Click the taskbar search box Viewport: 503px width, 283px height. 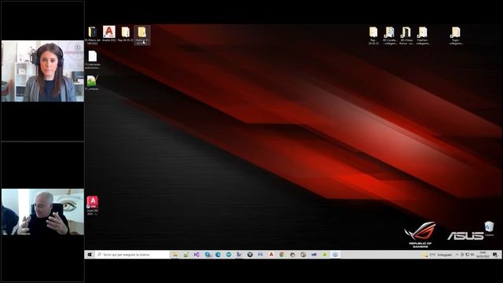coord(132,255)
